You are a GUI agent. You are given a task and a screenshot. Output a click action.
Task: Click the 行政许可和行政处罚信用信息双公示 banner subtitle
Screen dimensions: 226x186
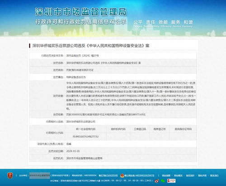click(x=80, y=22)
